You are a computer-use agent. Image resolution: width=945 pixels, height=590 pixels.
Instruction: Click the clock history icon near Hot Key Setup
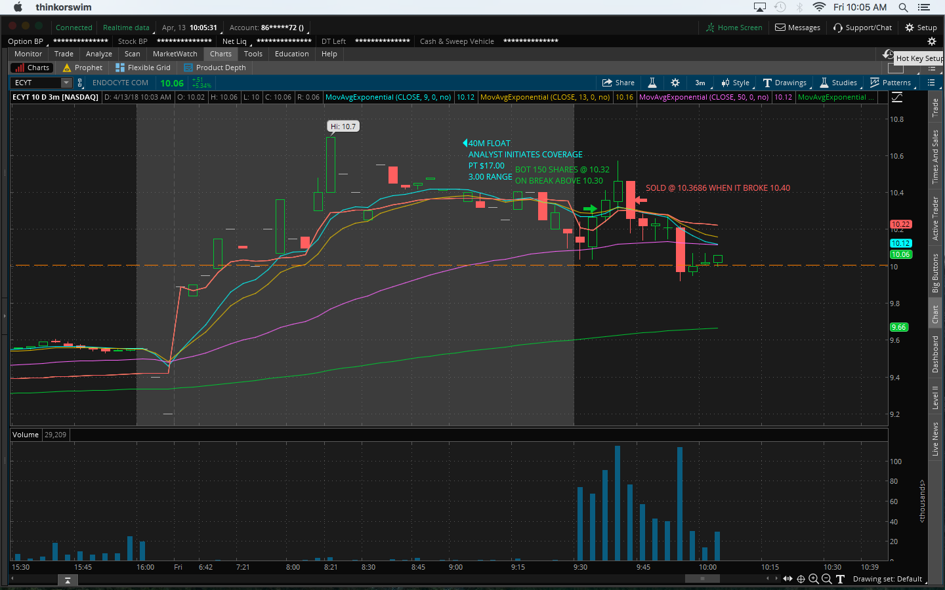pos(888,54)
